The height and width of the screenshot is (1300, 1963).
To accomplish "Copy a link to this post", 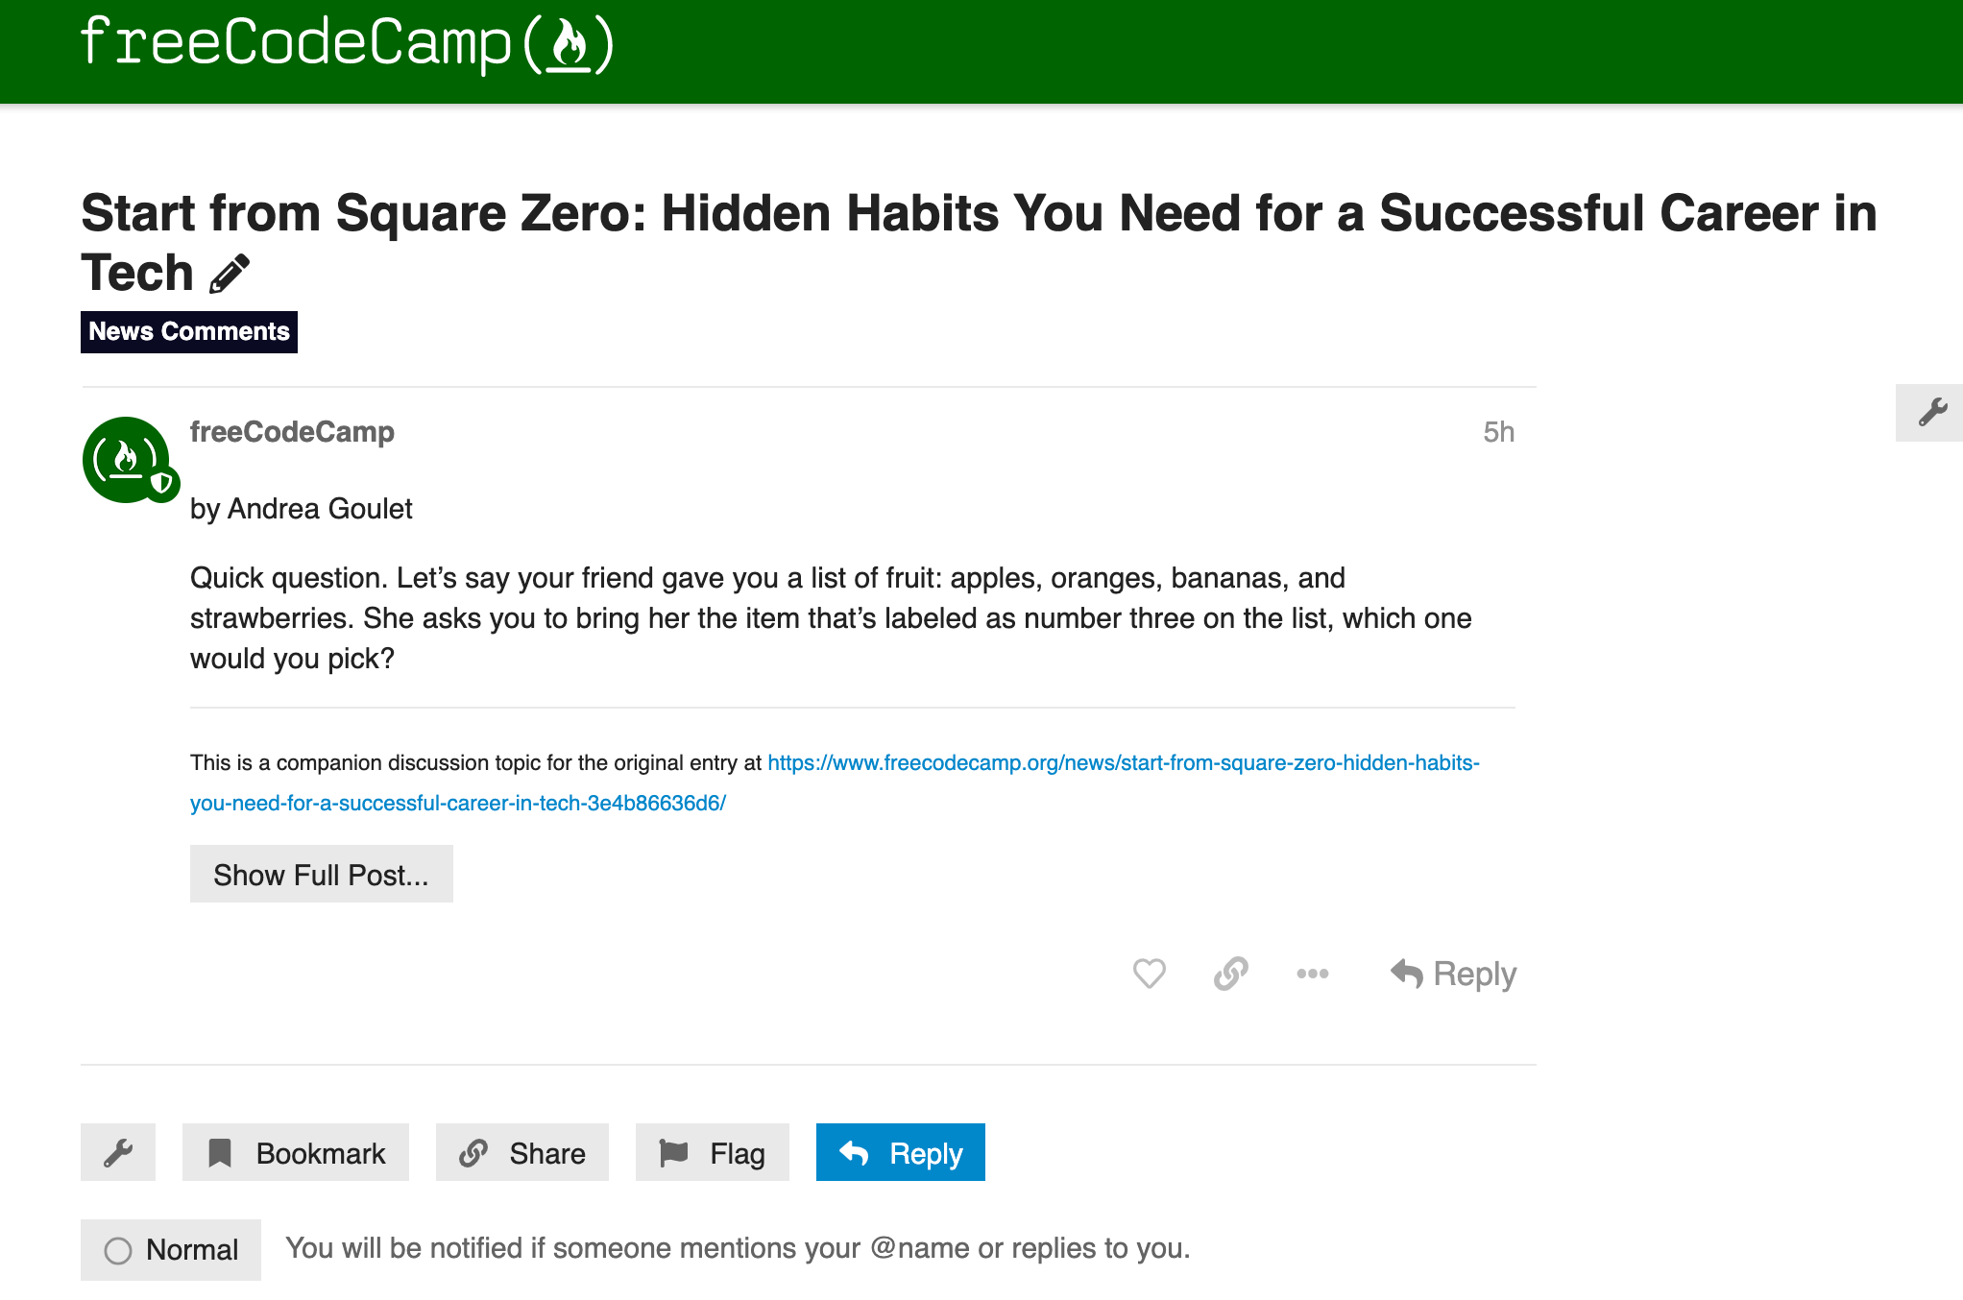I will [1230, 974].
